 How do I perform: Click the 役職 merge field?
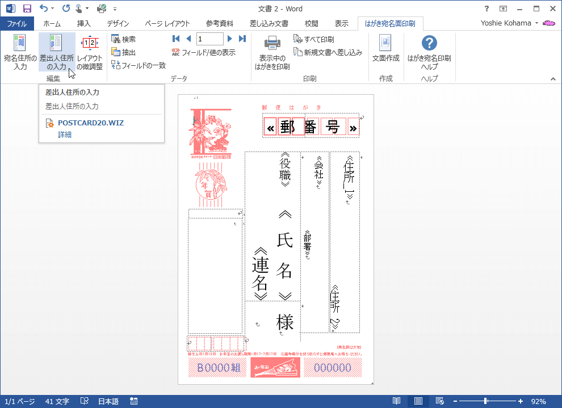285,169
